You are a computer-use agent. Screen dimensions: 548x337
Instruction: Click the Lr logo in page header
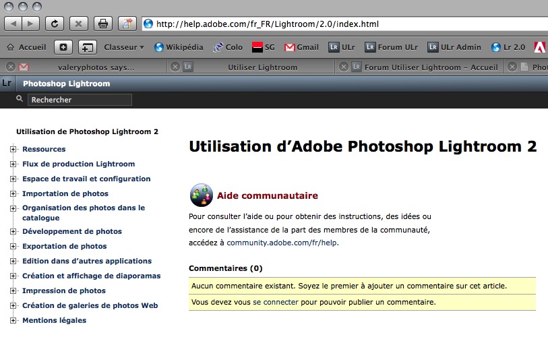click(7, 83)
